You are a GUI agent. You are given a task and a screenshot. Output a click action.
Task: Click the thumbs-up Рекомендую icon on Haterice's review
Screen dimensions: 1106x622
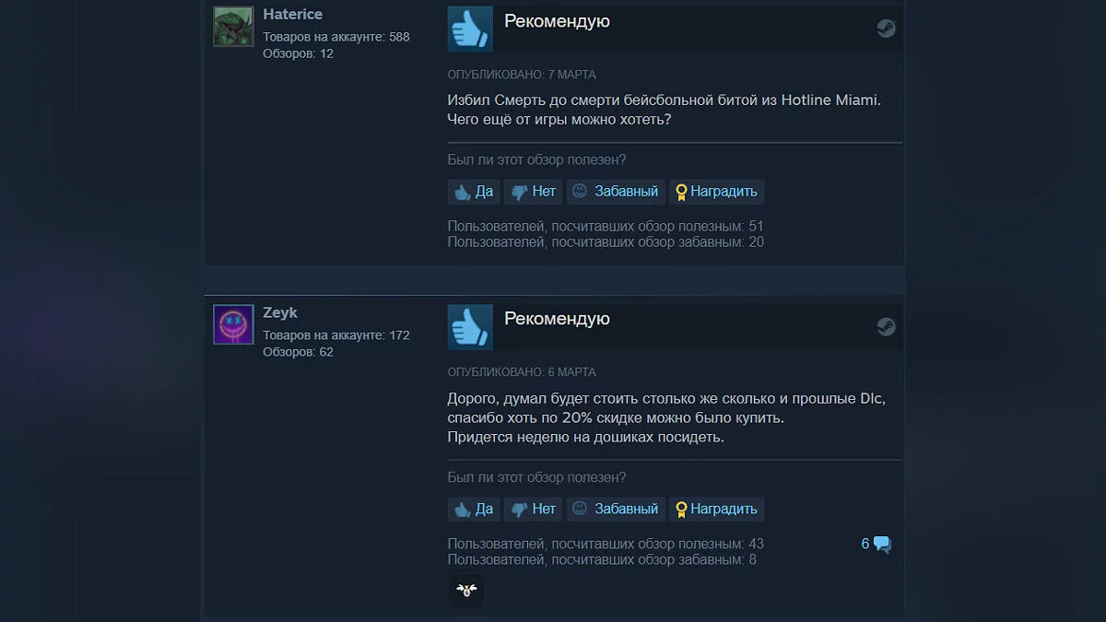click(470, 29)
